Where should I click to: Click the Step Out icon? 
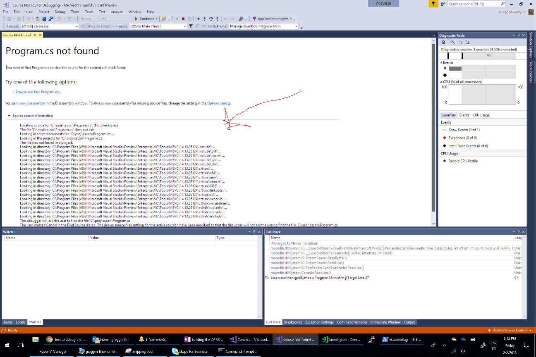217,19
